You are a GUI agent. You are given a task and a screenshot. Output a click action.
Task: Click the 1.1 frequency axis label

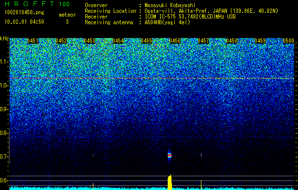[x=4, y=62]
